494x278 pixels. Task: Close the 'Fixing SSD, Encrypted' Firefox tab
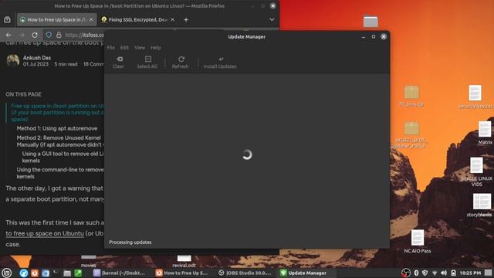[x=172, y=19]
